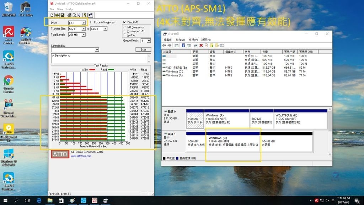This screenshot has height=205, width=364.
Task: Click the Print icon in ATTO toolbar
Action: point(69,15)
